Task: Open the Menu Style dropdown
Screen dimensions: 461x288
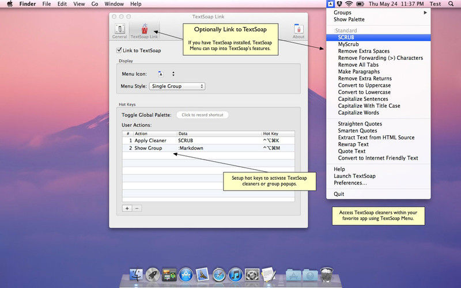Action: point(177,86)
